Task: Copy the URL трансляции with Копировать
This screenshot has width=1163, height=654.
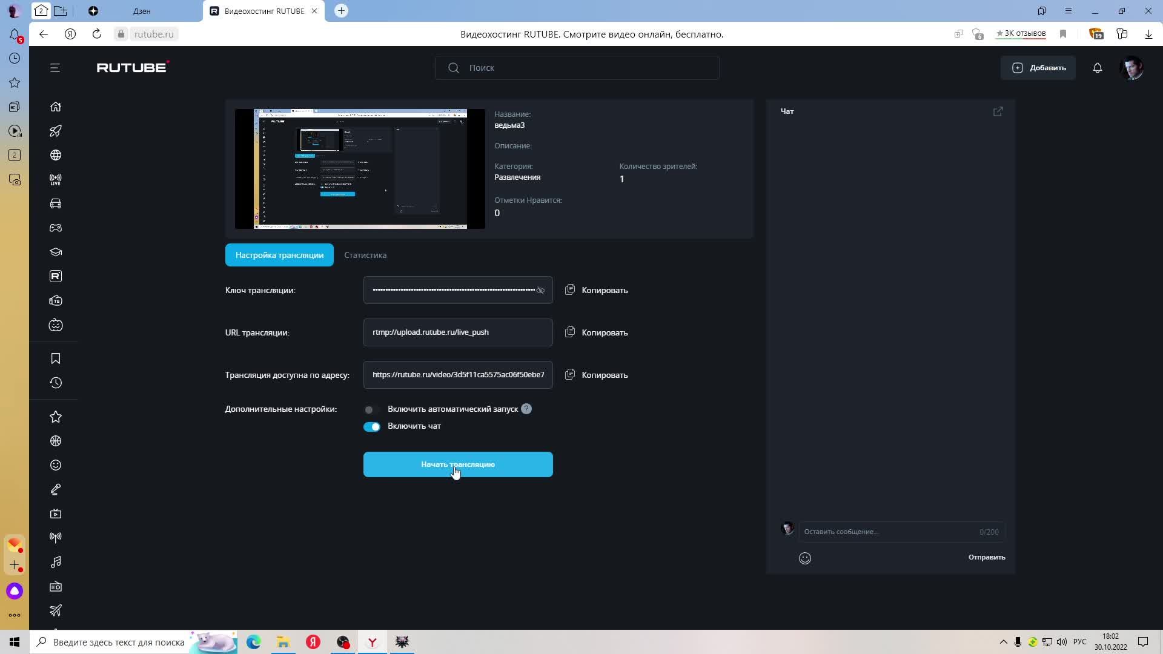Action: (597, 332)
